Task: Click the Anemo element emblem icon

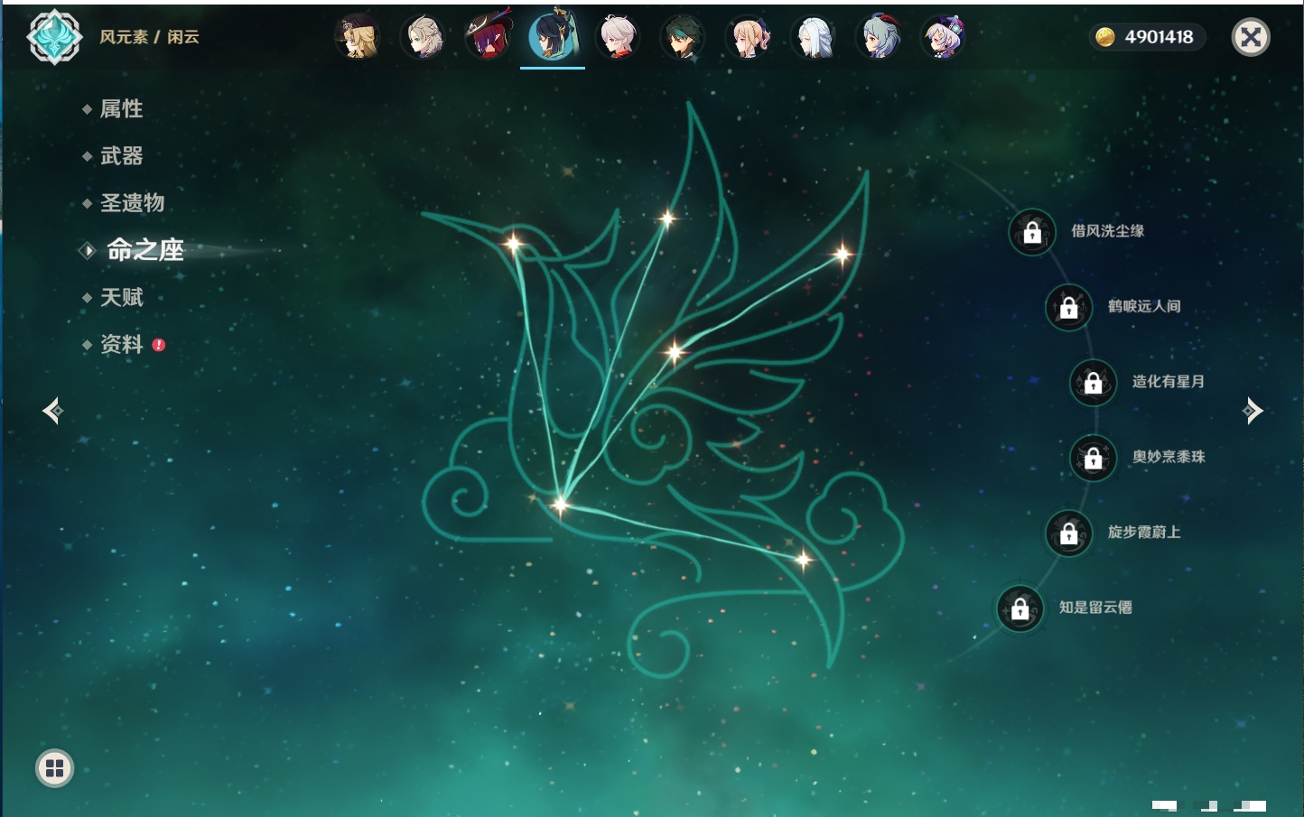Action: [x=54, y=37]
